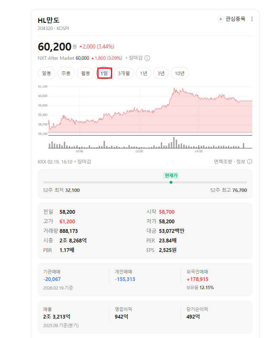Click NXT After Market price 60,000

coord(82,58)
